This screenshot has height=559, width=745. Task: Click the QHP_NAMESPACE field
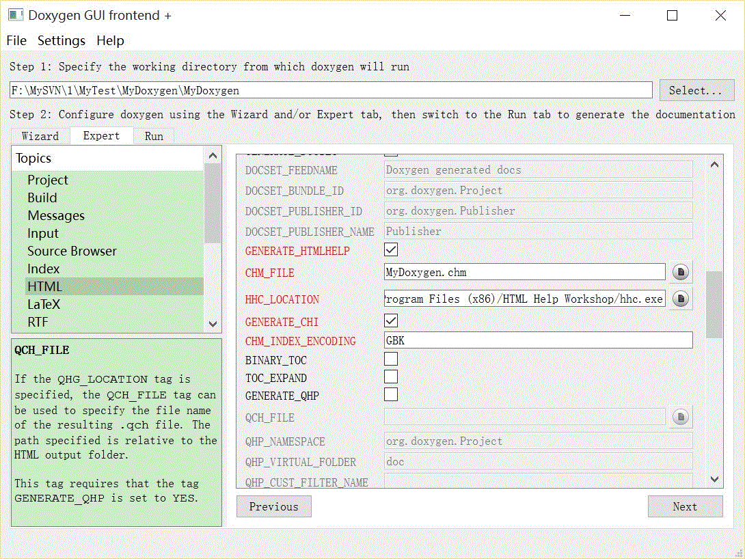[539, 441]
